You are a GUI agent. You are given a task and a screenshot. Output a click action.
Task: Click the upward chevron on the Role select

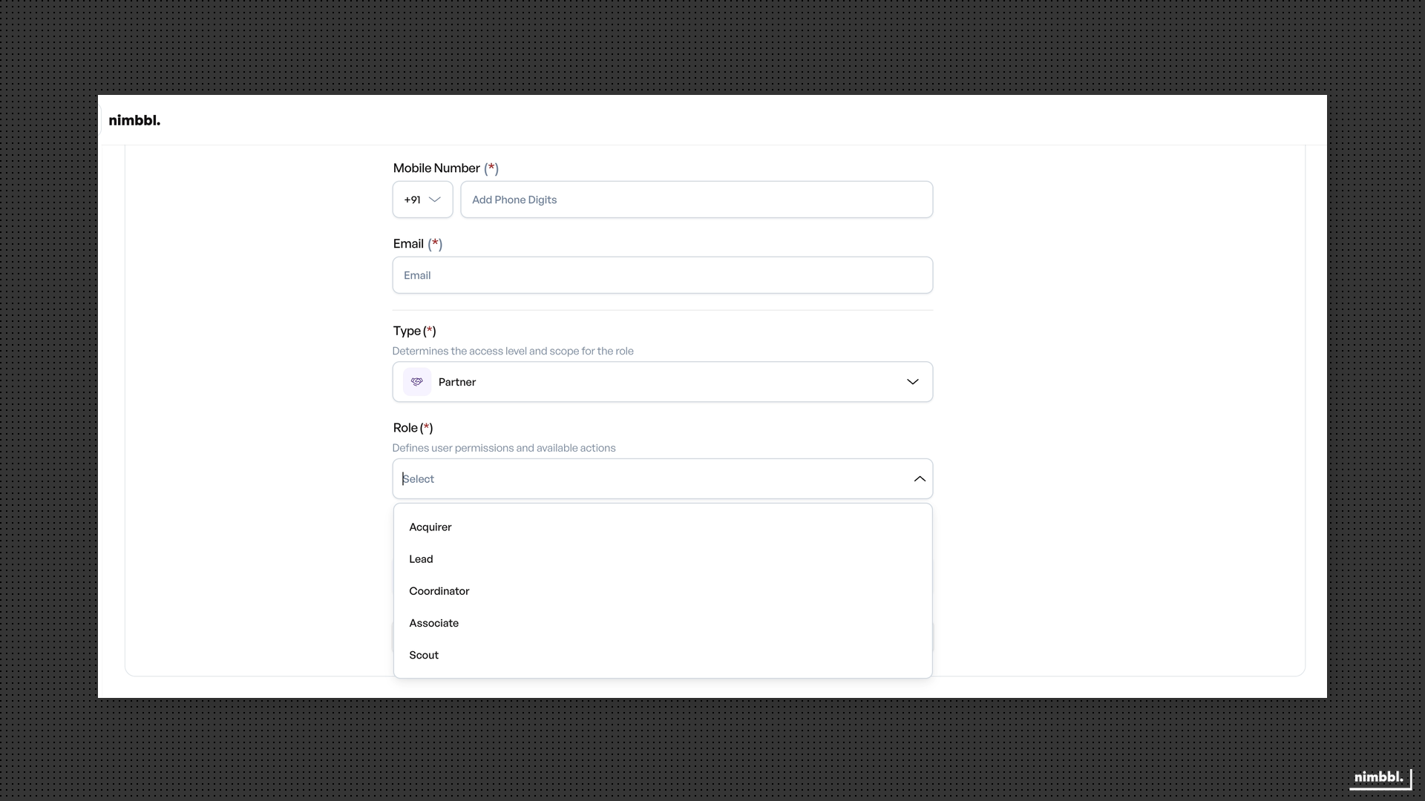click(x=920, y=478)
